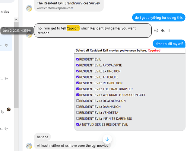This screenshot has height=151, width=187.
Task: Click the EXTINCTION checkbox in image
Action: pyautogui.click(x=78, y=71)
